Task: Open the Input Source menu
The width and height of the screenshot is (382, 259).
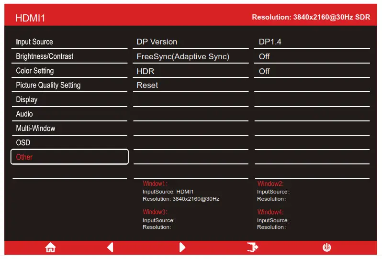Action: click(x=69, y=42)
